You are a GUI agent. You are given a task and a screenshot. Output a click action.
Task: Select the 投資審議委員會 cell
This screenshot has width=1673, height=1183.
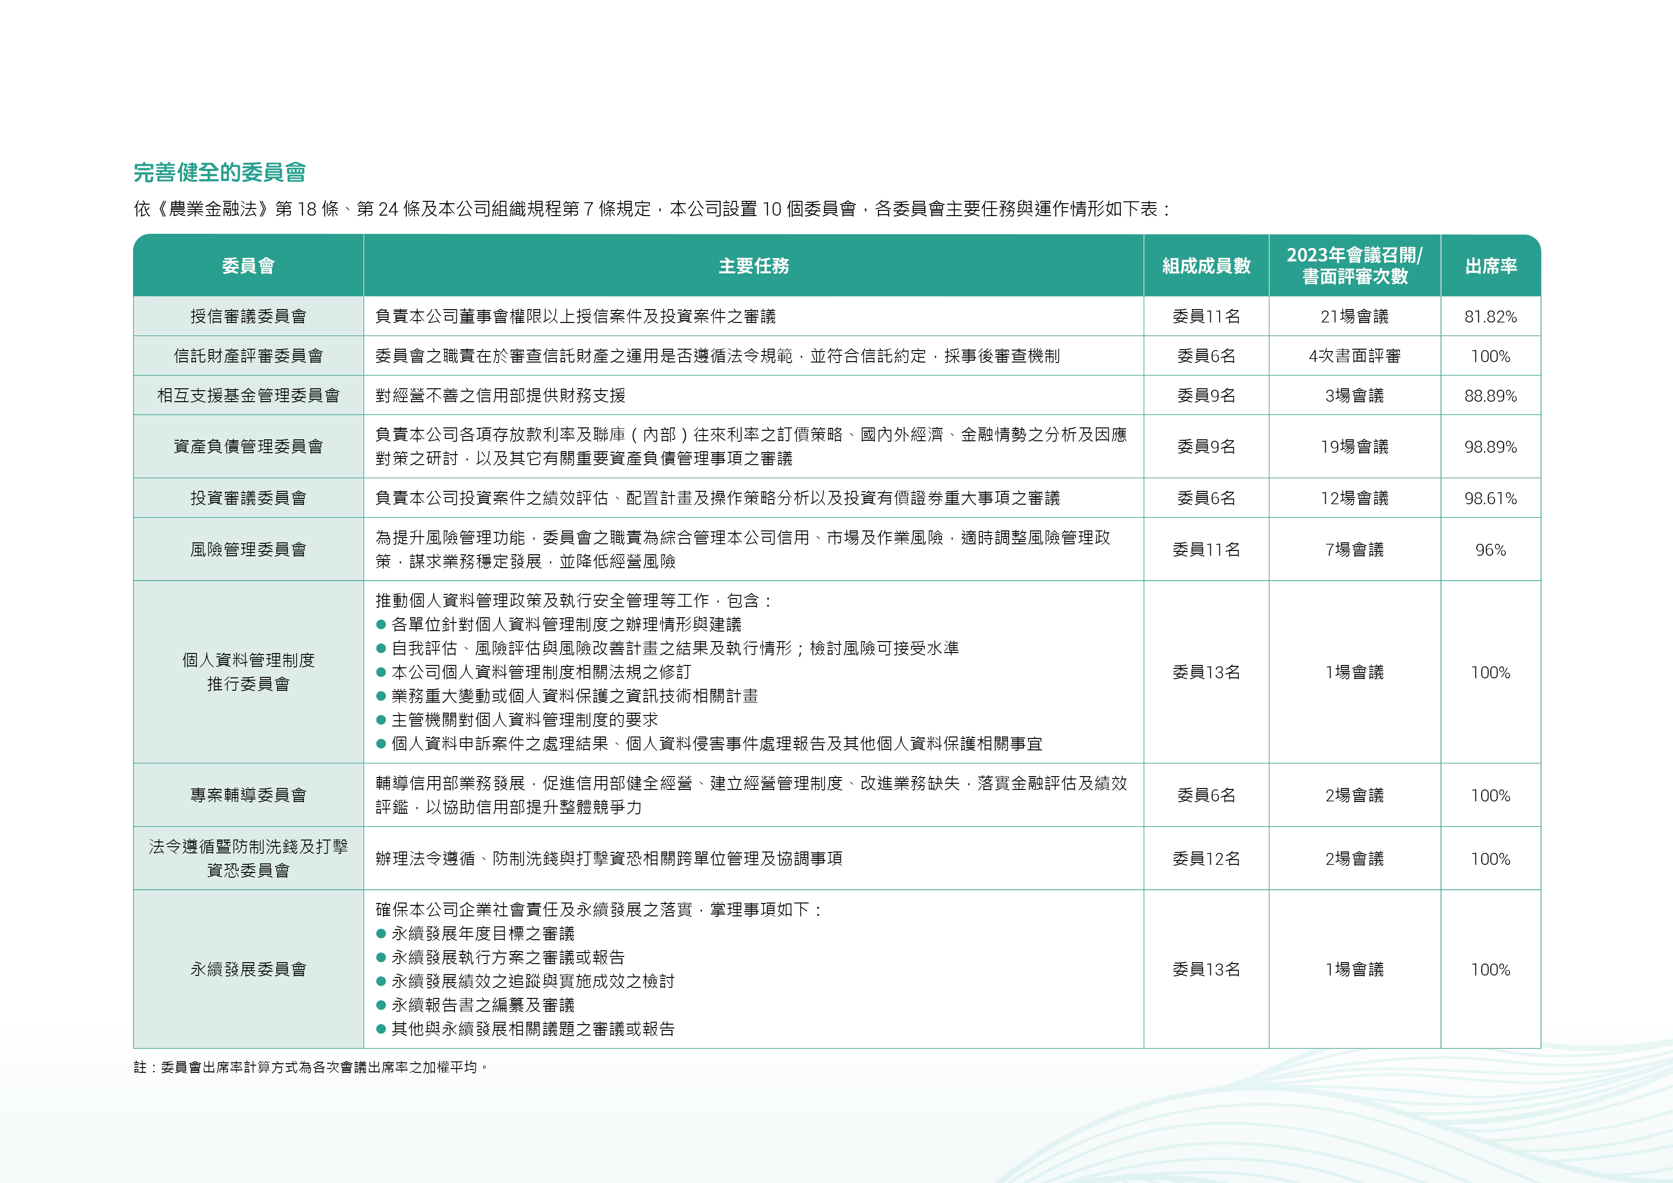(248, 498)
